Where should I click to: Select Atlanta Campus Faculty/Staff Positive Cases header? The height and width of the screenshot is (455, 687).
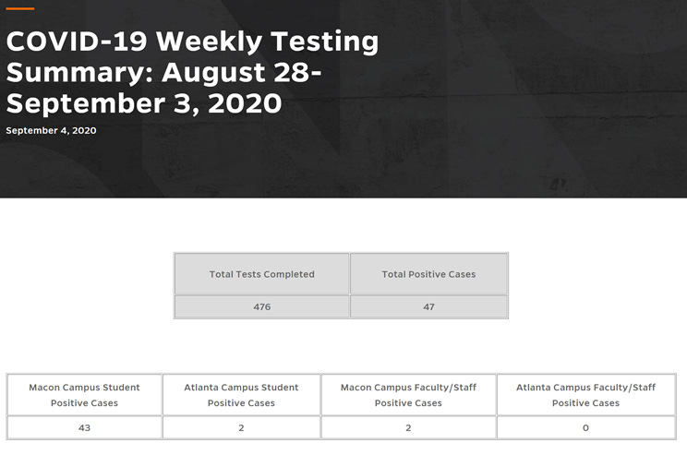586,395
